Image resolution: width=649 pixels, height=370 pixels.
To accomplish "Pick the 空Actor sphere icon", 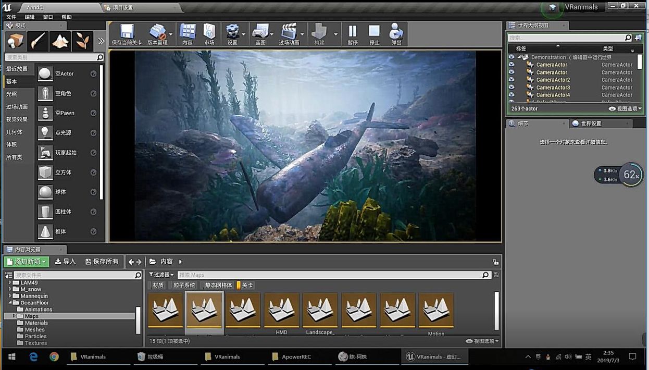I will [45, 74].
